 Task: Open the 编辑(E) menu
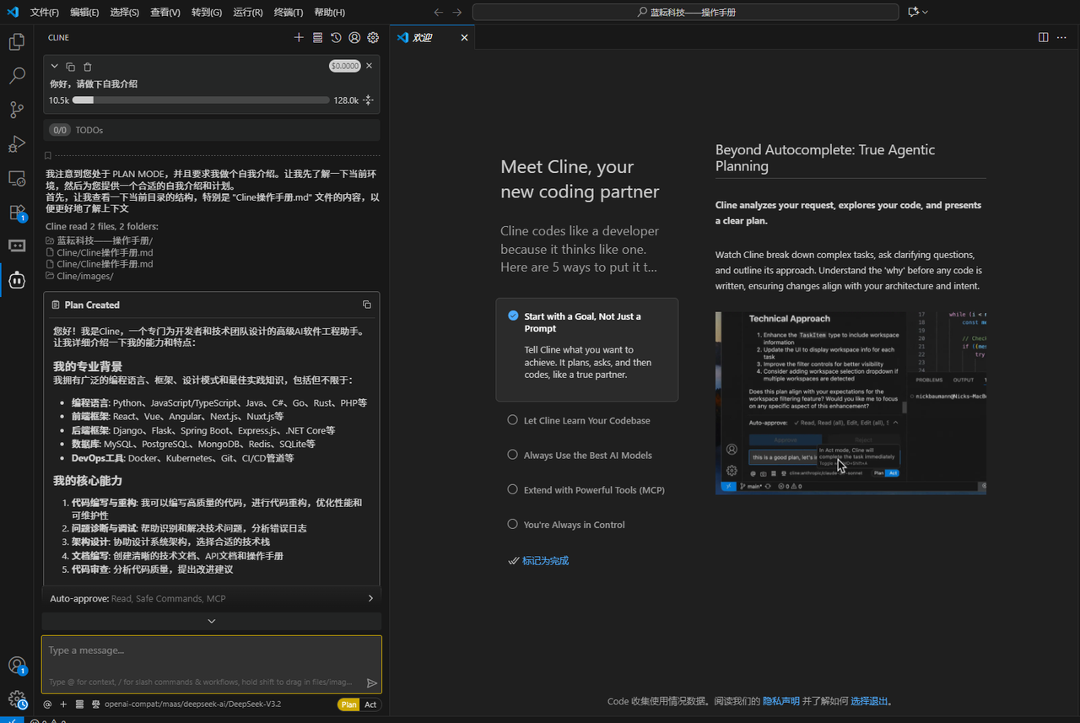coord(84,13)
